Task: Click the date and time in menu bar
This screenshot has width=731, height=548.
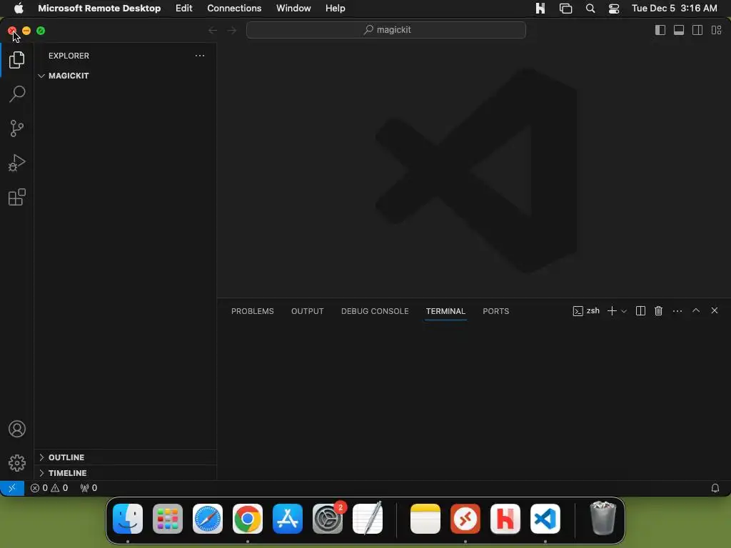Action: 674,9
